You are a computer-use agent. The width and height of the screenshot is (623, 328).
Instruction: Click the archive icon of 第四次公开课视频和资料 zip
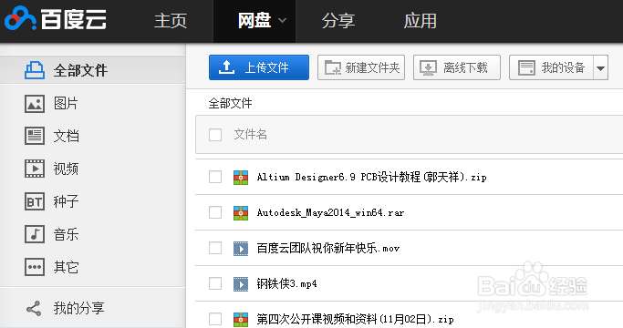coord(241,319)
